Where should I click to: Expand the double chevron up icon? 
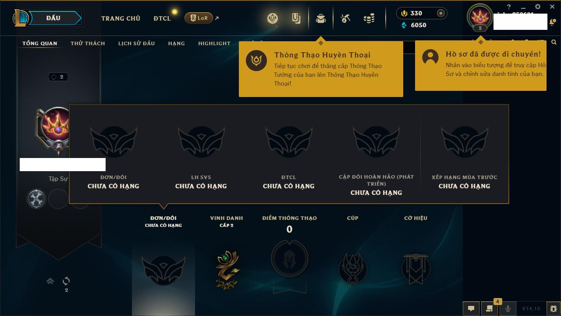tap(50, 281)
